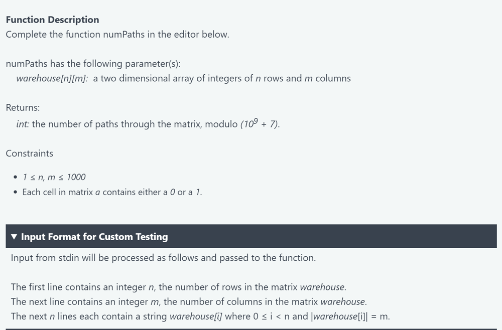Click the |warehouse[i]| = m expression
Viewport: 502px width, 330px height.
pyautogui.click(x=350, y=316)
